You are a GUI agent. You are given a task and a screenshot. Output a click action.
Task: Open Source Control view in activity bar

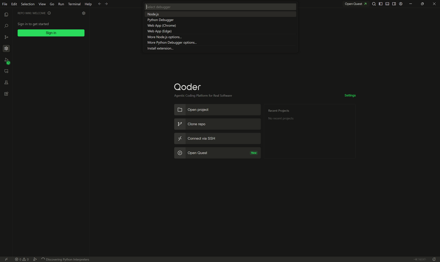[6, 37]
